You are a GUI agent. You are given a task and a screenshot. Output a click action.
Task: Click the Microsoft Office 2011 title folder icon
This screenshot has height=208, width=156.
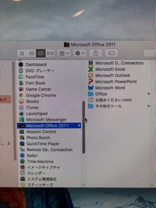[x=67, y=45]
